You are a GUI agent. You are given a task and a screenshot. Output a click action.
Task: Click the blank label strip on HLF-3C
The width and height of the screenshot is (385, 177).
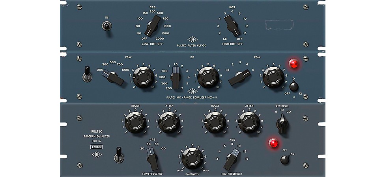(x=279, y=25)
